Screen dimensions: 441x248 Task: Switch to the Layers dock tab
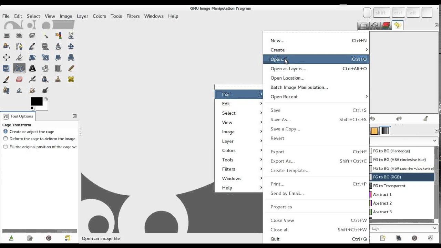(x=363, y=25)
